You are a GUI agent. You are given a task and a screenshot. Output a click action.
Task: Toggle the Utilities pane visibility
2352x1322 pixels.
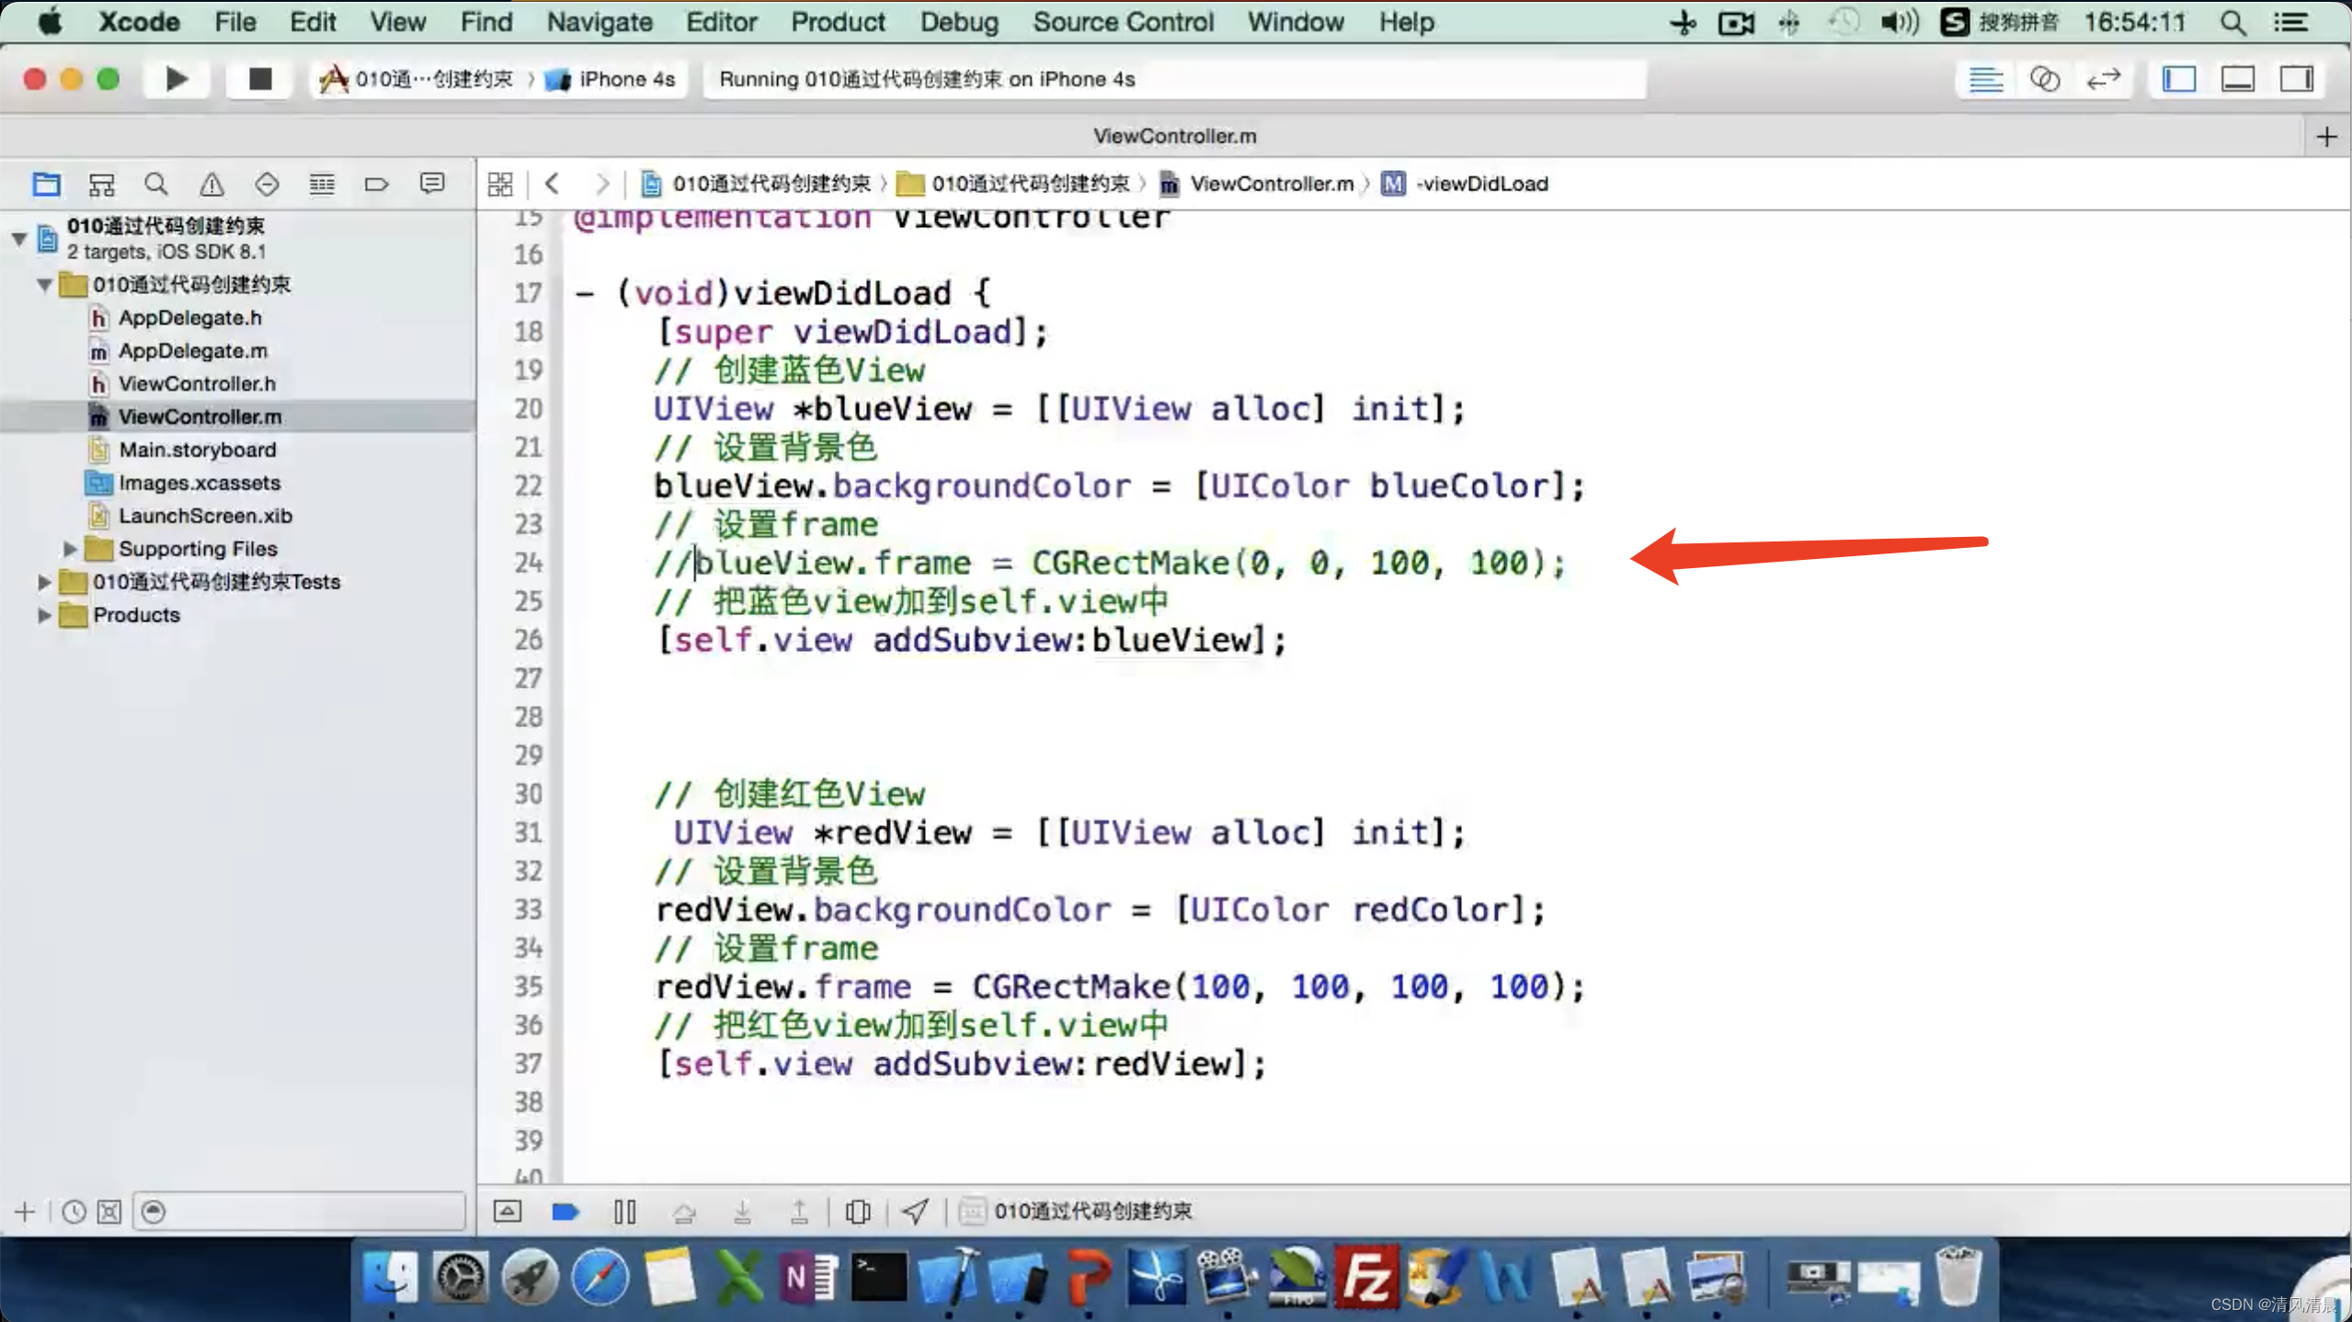pyautogui.click(x=2296, y=79)
